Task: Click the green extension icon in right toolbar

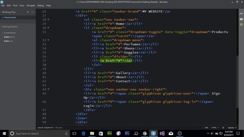Action: click(241, 24)
